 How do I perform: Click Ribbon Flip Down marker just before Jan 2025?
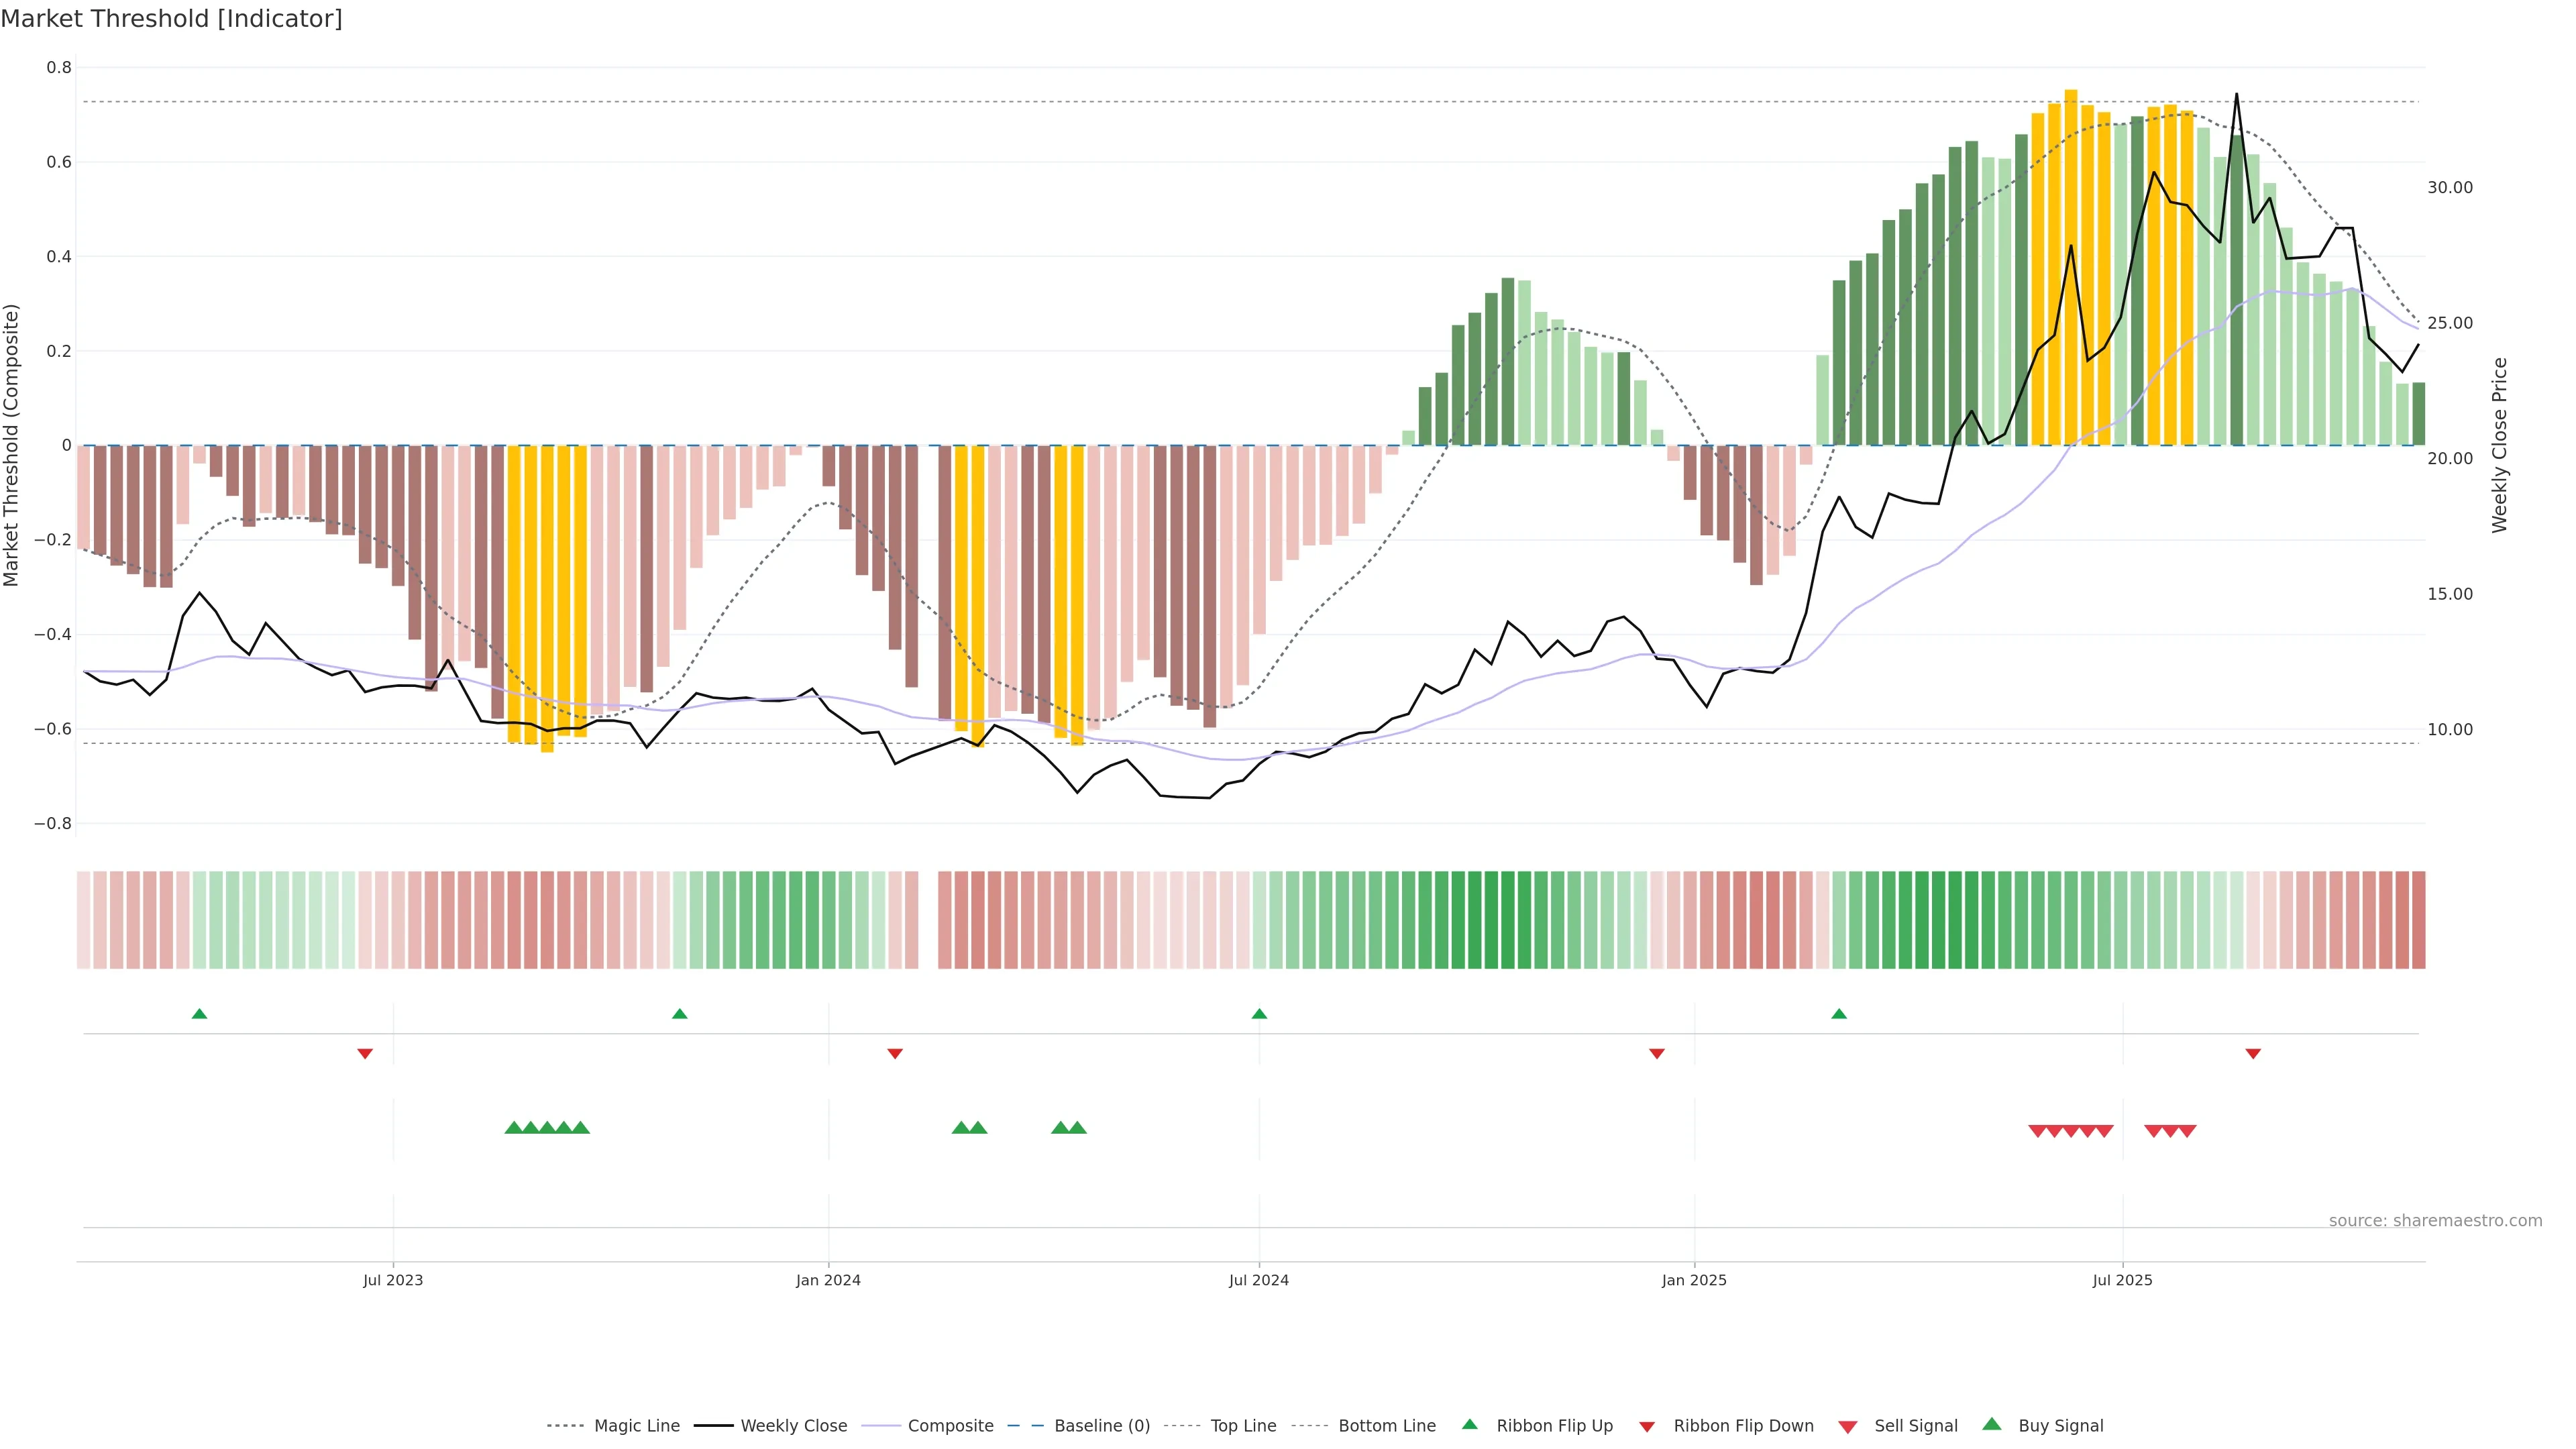1657,1053
